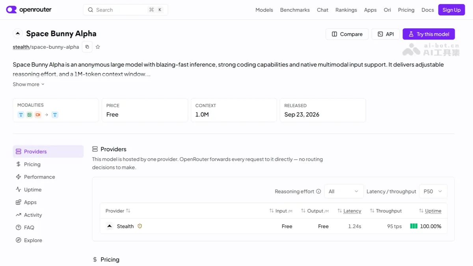Copy the model slug stealth/space-bunny-alpha
This screenshot has width=473, height=266.
click(87, 47)
